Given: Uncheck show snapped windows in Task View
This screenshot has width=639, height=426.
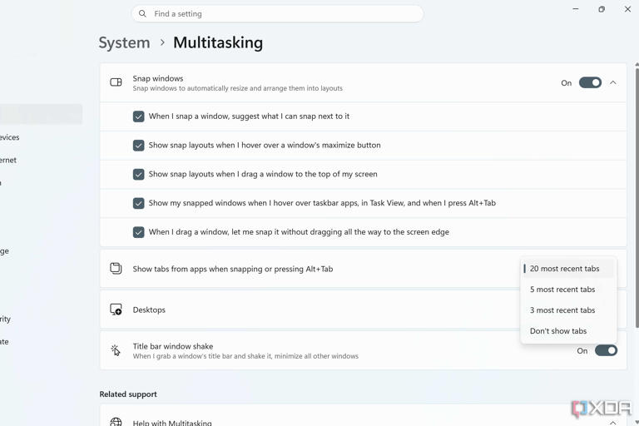Looking at the screenshot, I should pos(139,203).
